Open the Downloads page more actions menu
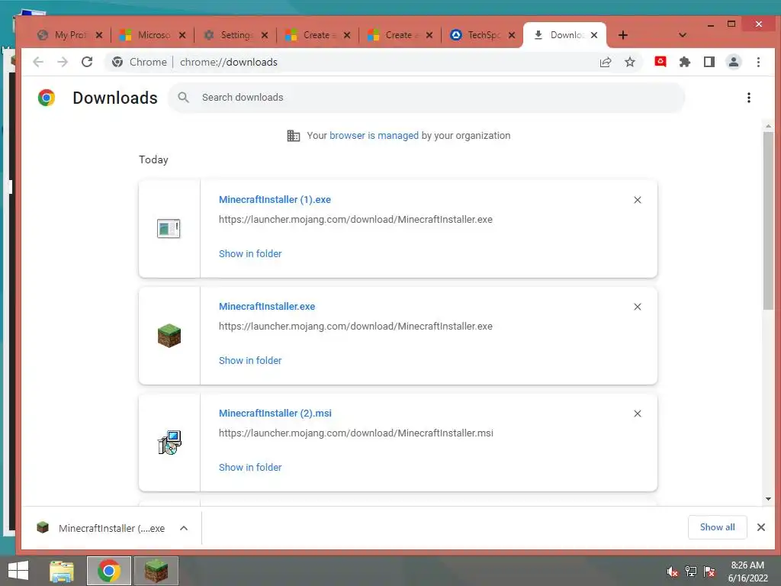 click(749, 98)
